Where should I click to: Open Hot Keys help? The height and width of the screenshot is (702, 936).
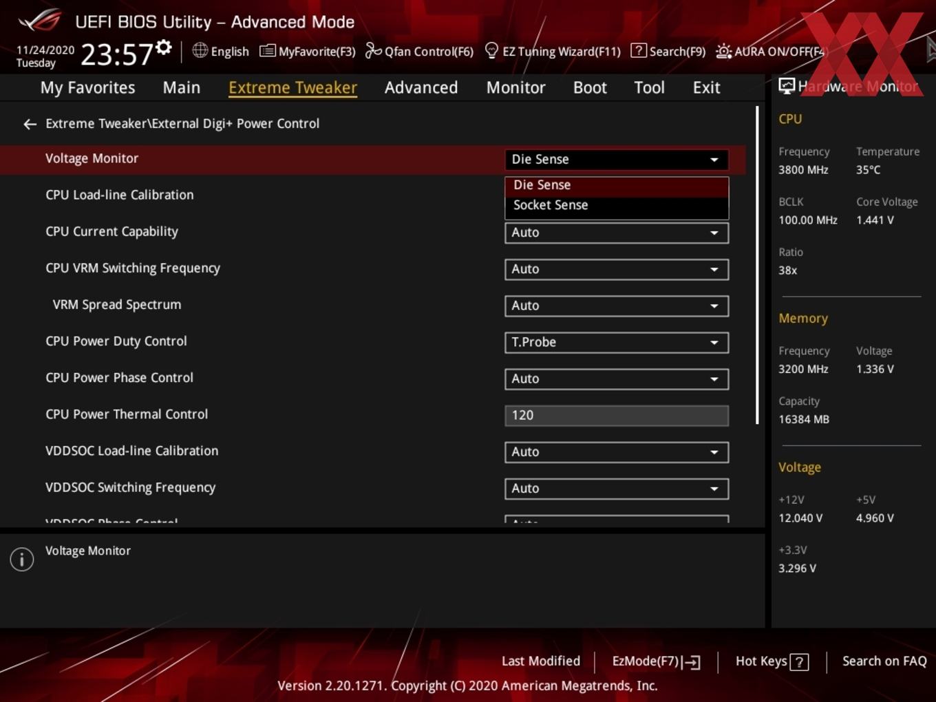[x=772, y=661]
